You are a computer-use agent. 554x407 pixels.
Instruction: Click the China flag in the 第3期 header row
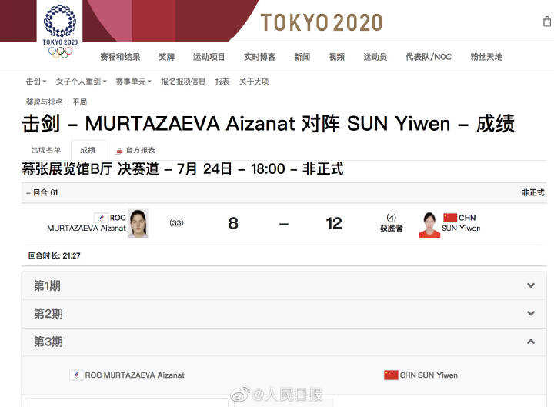click(391, 375)
